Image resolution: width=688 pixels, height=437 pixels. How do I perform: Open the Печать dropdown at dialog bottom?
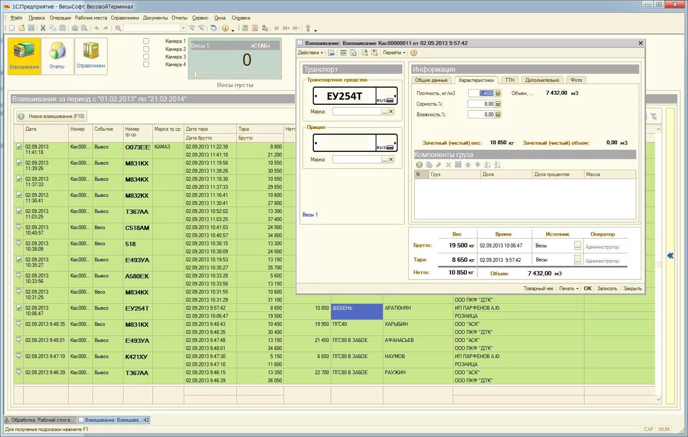(569, 289)
